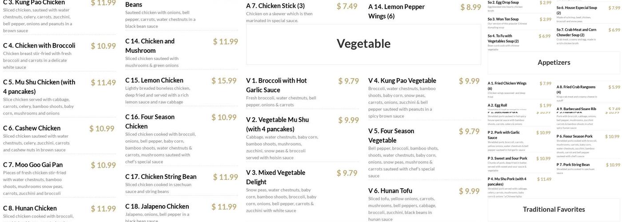Pick C 18. Jalapeno Chicken
Screen dimensions: 622x222
pos(157,206)
